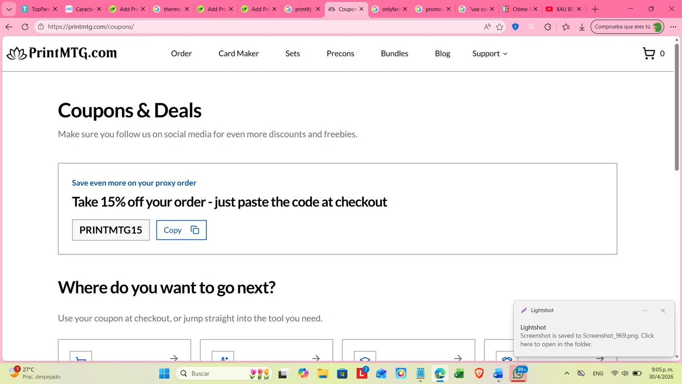
Task: Open the Edge browser taskbar icon
Action: [440, 374]
